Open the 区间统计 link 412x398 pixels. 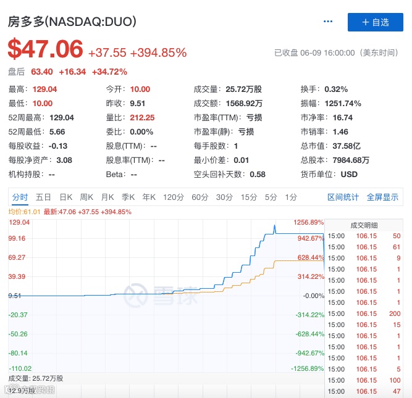tap(343, 197)
